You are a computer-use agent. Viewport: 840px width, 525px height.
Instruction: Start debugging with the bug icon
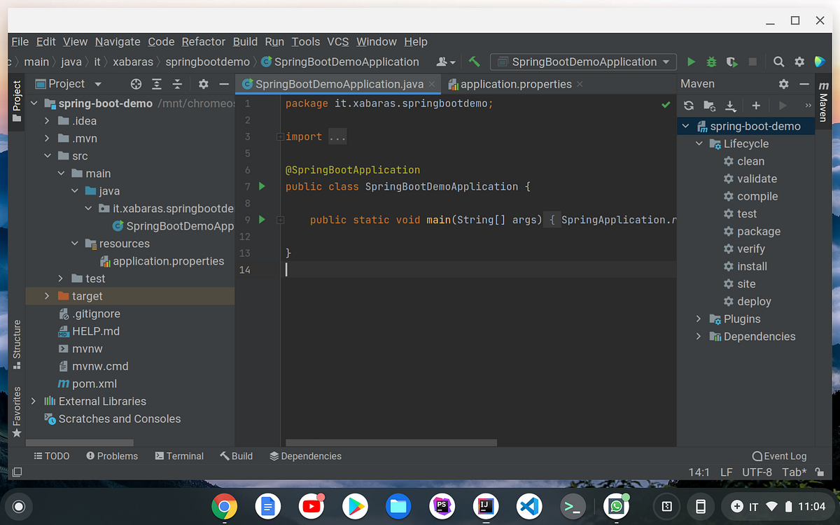(x=711, y=62)
